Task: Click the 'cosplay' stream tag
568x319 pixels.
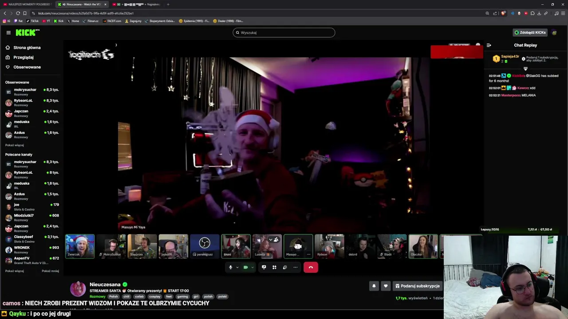Action: (x=154, y=296)
